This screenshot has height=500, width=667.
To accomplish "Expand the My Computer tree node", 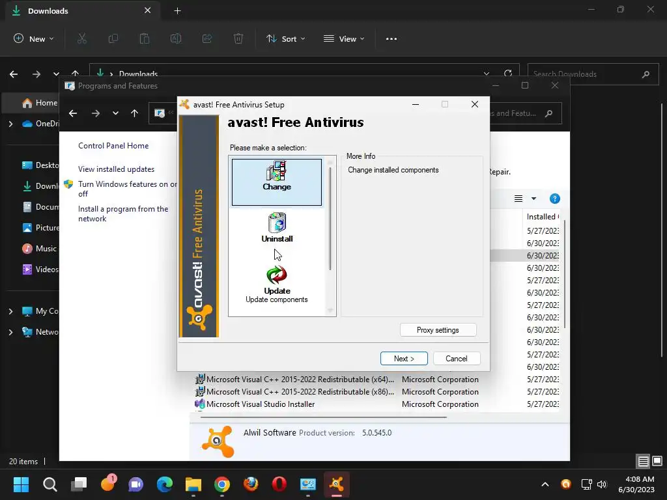I will 10,312.
